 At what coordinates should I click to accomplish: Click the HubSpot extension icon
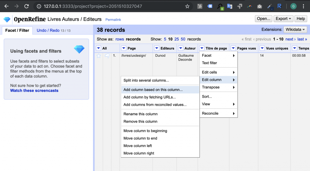(x=200, y=6)
